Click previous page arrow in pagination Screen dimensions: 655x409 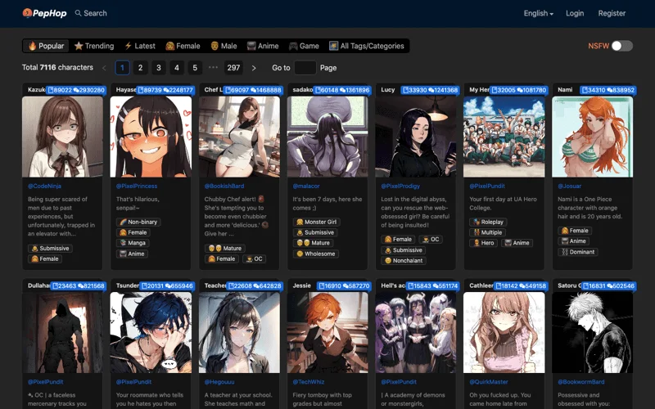(103, 68)
